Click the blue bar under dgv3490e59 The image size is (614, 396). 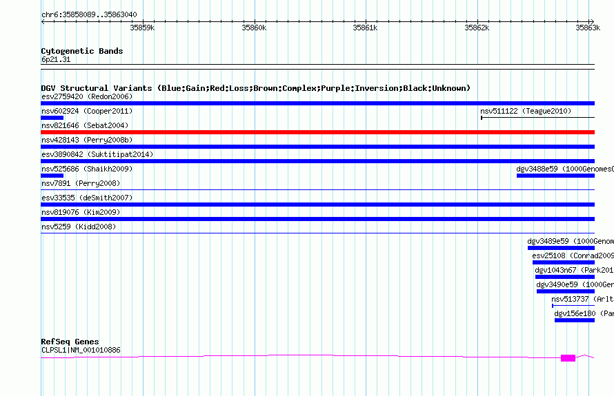click(566, 291)
